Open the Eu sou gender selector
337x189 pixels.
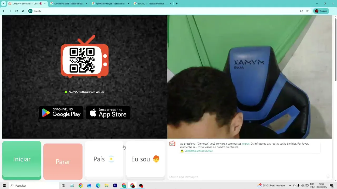145,159
